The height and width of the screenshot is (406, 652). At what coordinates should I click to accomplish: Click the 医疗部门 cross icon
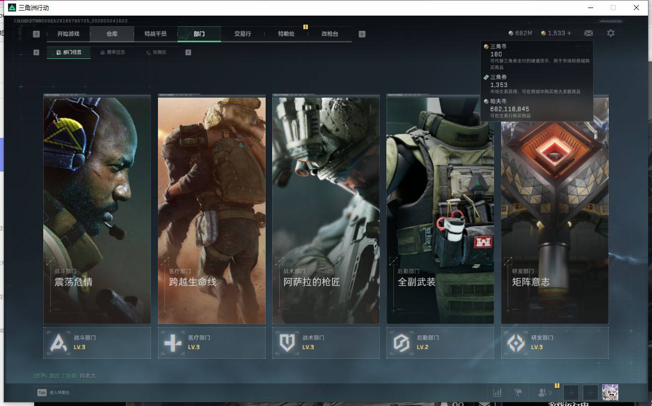(x=173, y=343)
